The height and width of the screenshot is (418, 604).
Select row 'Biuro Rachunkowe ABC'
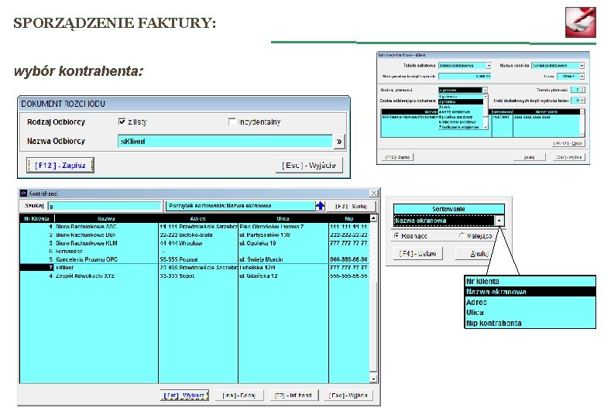tap(194, 227)
